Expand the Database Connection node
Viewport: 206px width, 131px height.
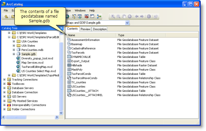[4, 92]
